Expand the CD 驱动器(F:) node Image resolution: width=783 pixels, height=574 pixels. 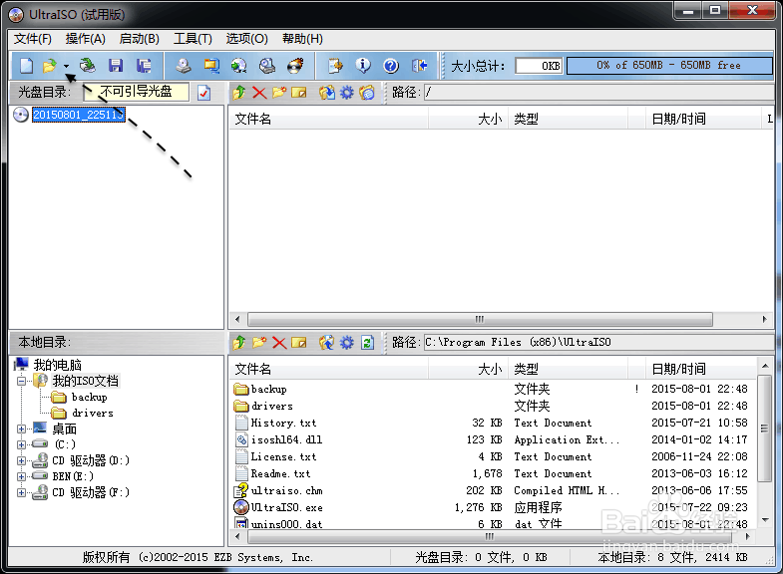pos(21,492)
